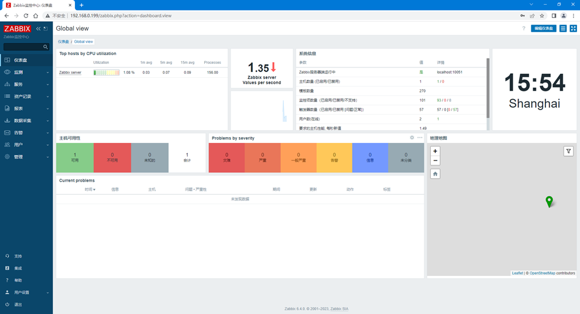Viewport: 580px width, 314px height.
Task: Click the CPU utilization bar gauge
Action: pyautogui.click(x=107, y=73)
